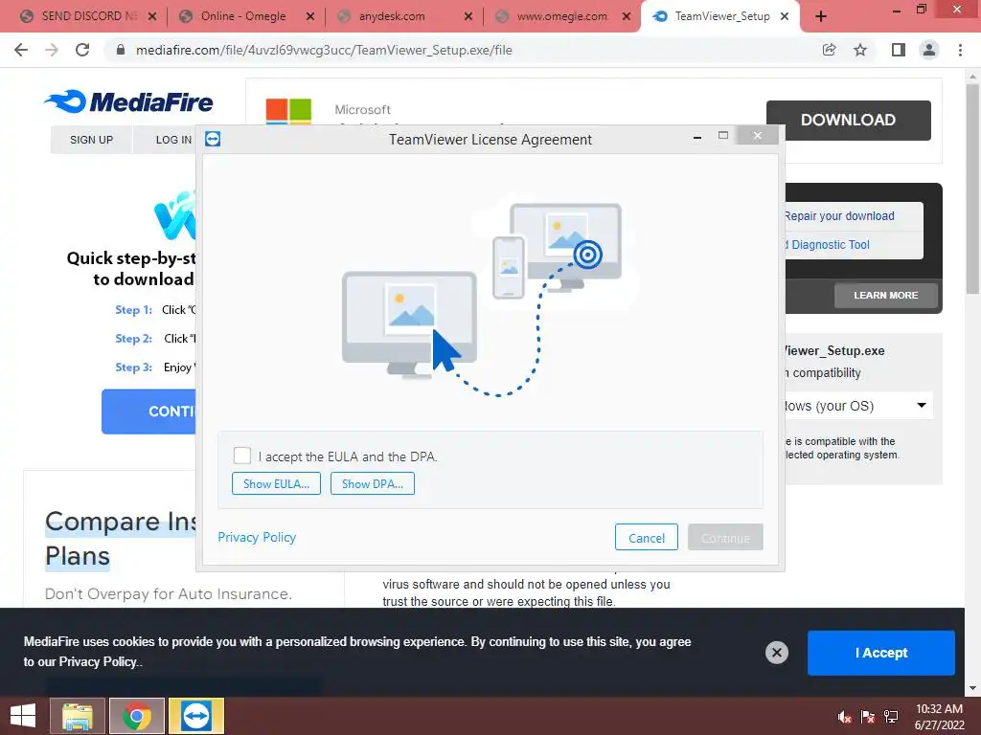Bookmark this page with the star icon
The image size is (981, 735).
coord(860,50)
